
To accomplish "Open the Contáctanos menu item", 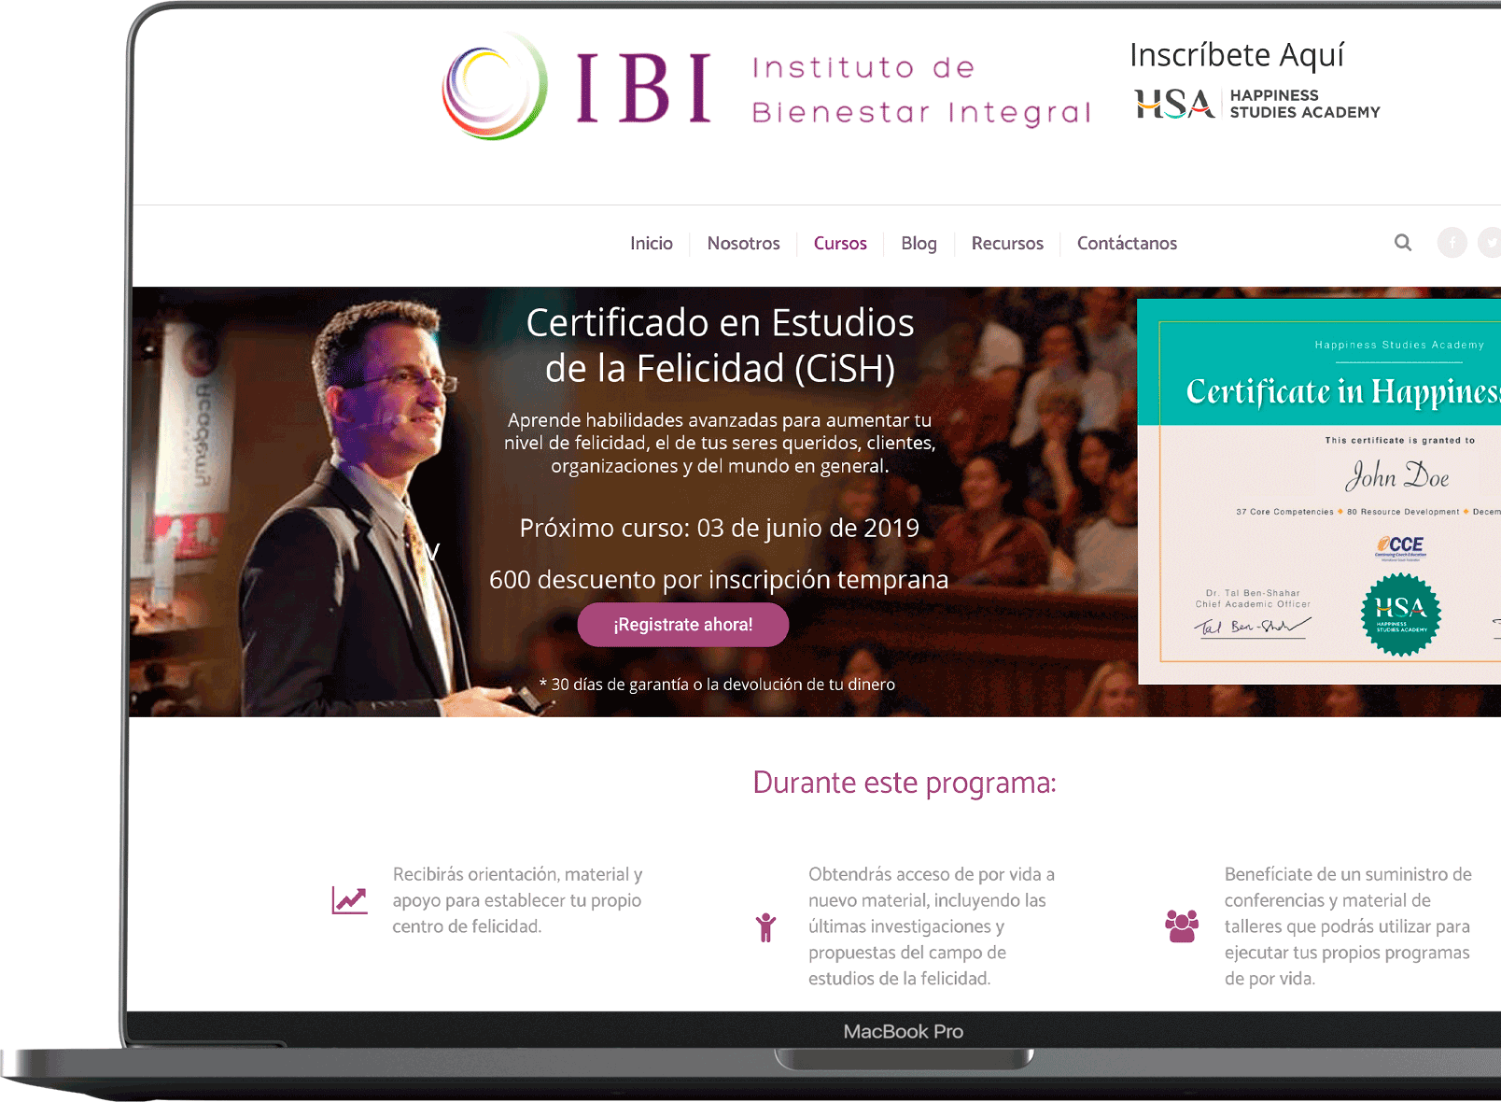I will pos(1127,244).
